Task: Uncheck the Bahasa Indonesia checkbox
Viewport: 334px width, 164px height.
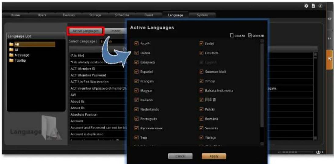Action: pyautogui.click(x=201, y=90)
